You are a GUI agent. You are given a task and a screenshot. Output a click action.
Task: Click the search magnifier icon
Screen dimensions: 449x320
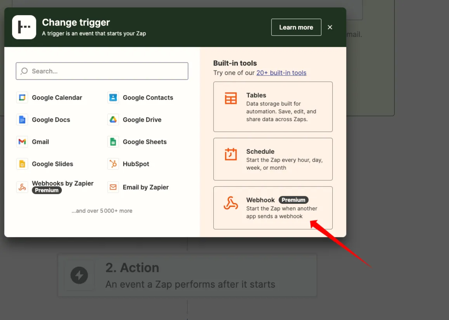click(24, 71)
